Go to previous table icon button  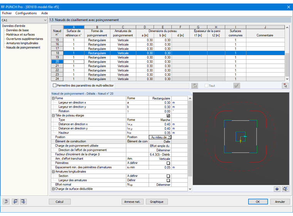[x=15, y=201]
